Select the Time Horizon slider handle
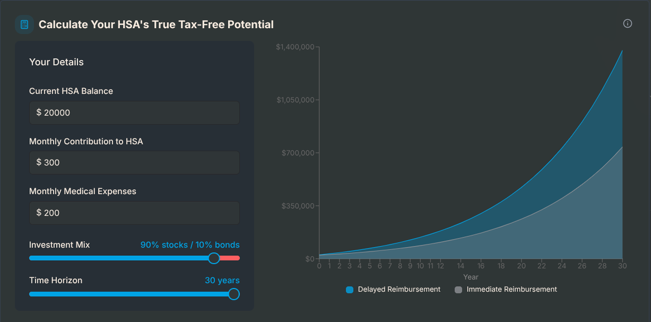Viewport: 651px width, 322px height. pyautogui.click(x=233, y=294)
